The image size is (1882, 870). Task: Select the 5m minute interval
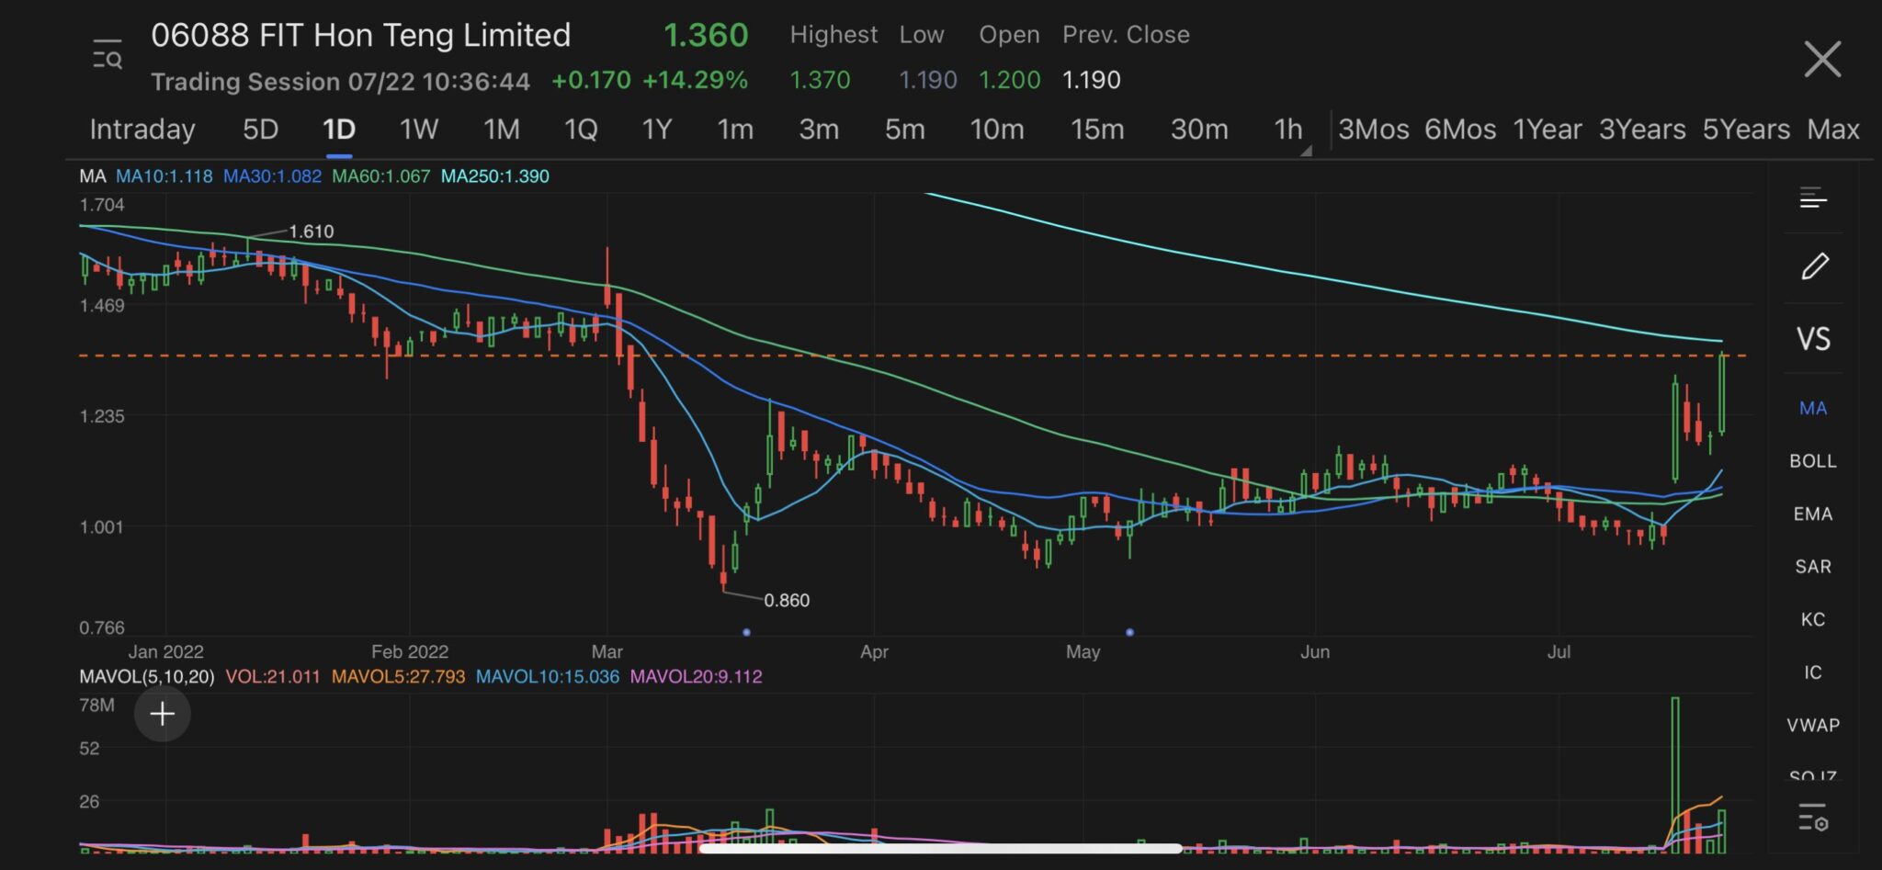pos(905,130)
